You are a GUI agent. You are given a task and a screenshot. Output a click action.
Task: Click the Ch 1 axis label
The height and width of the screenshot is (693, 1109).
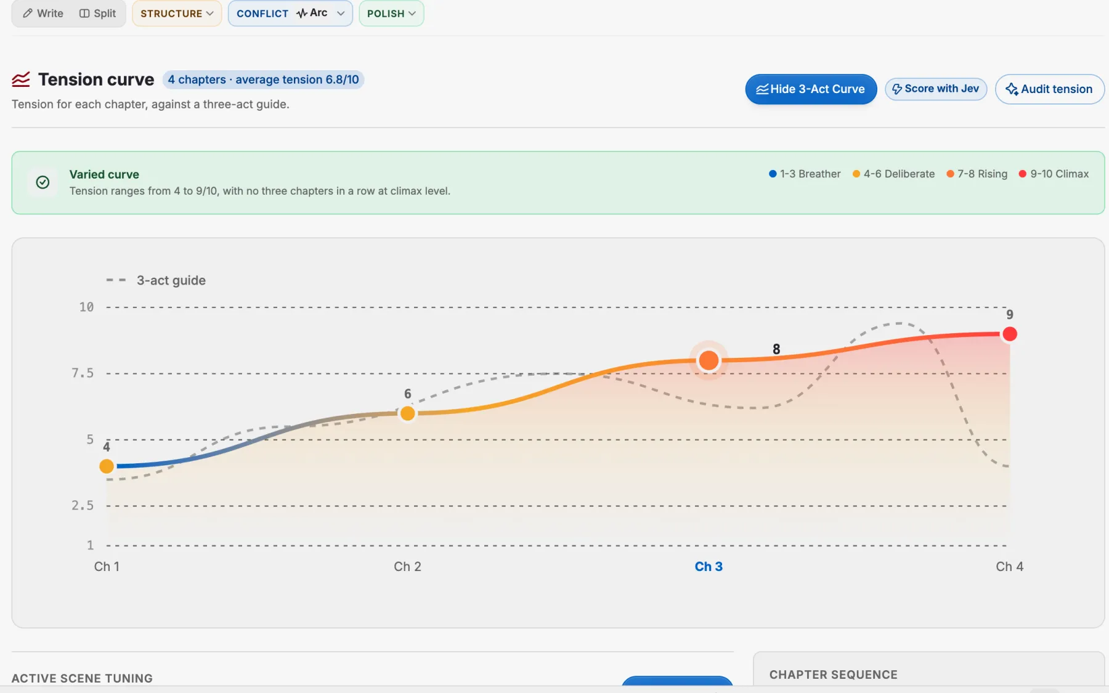[x=107, y=567]
